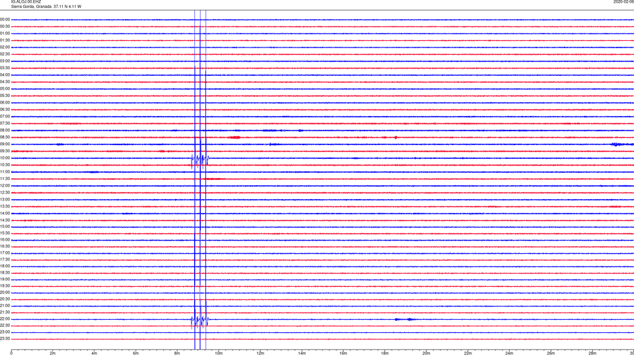Select the 22:00 trace label
This screenshot has width=634, height=356.
tap(5, 318)
